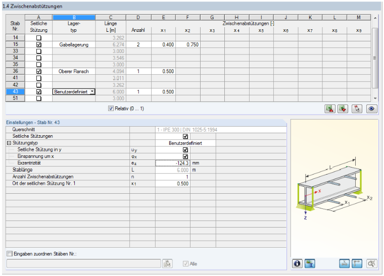Toggle Seitliche Stützung in y checkbox
Viewport: 384px width, 276px height.
pyautogui.click(x=185, y=150)
